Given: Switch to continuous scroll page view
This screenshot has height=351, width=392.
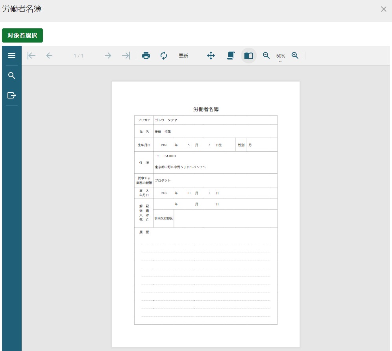Looking at the screenshot, I should 231,56.
